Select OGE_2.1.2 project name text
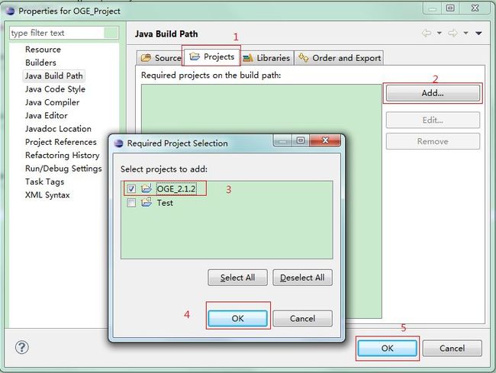 click(x=176, y=188)
